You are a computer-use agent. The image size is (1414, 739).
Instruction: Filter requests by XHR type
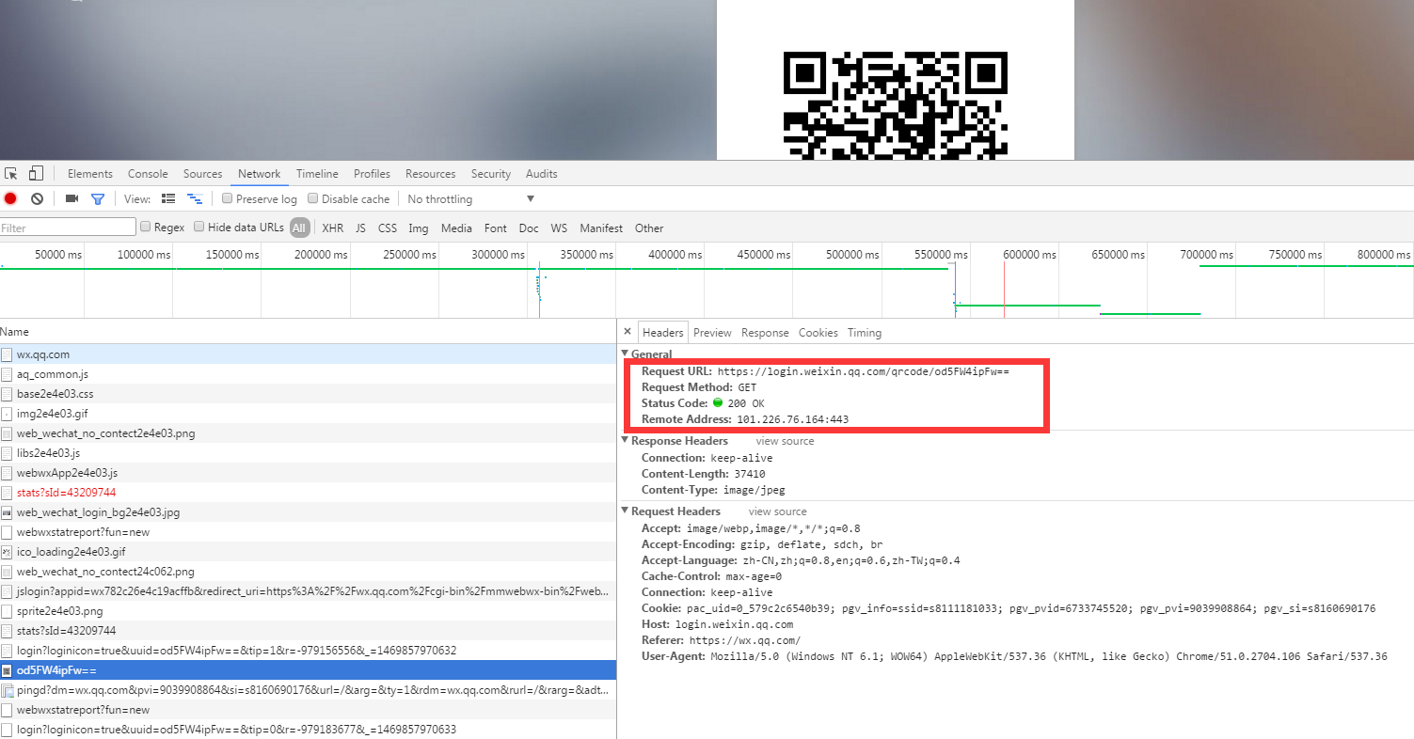click(x=332, y=228)
